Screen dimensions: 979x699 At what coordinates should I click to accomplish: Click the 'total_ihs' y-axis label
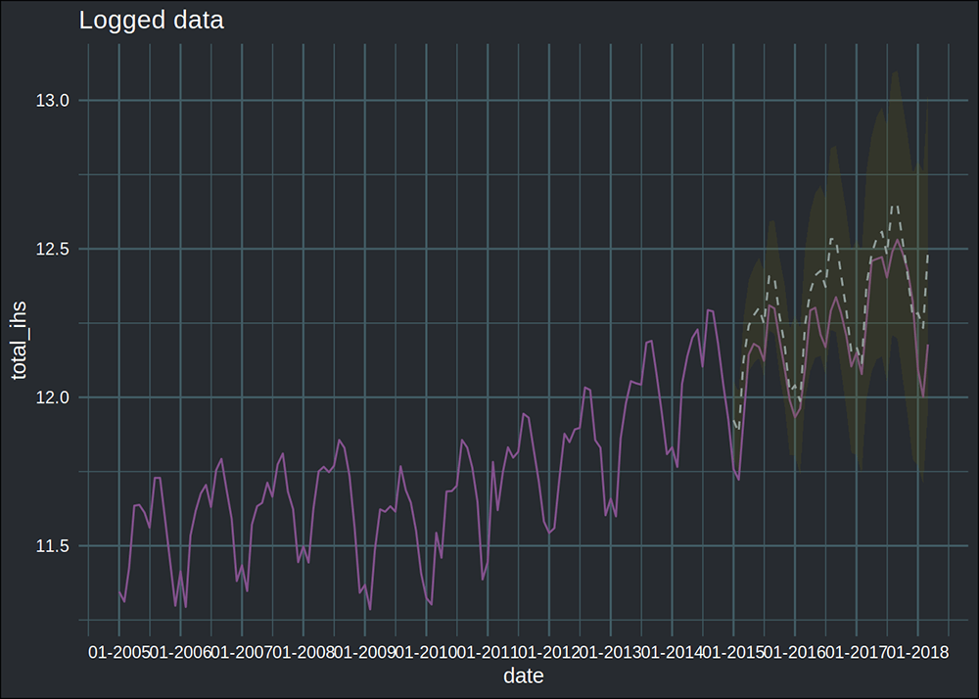19,340
